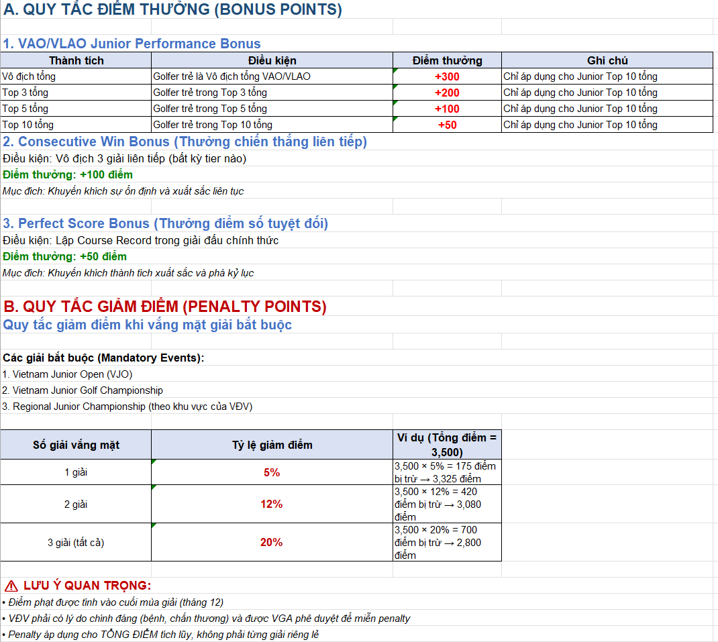Click the B. QUY TẮC GIẢM ĐIỂM heading
This screenshot has height=642, width=718.
(165, 307)
